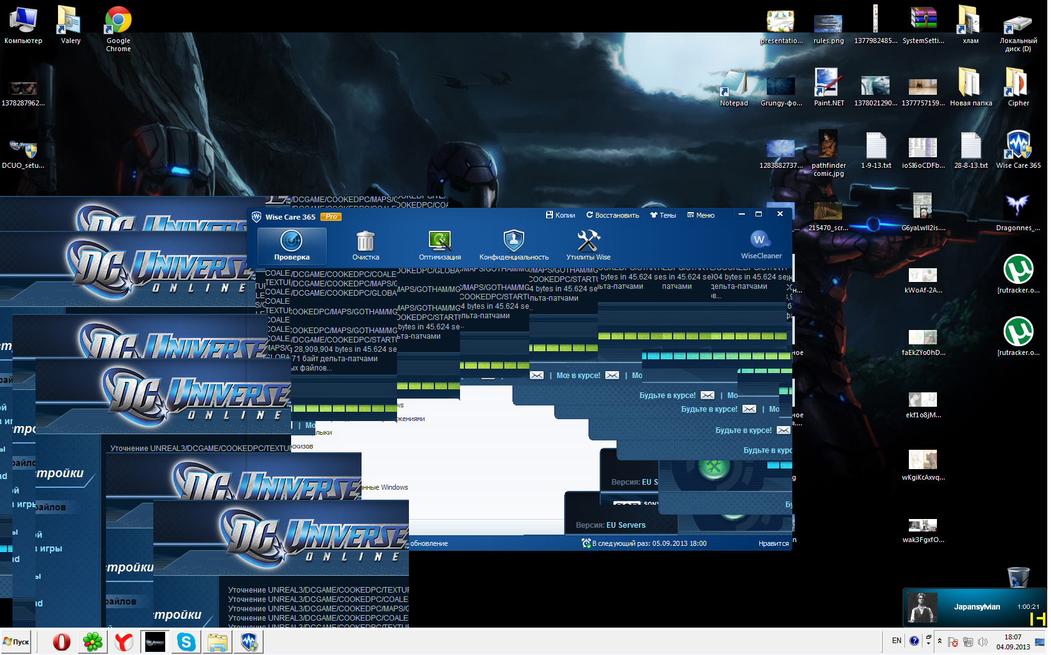The width and height of the screenshot is (1051, 655).
Task: Show hidden tray icons
Action: pos(939,641)
